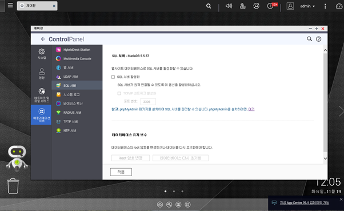344x211 pixels.
Task: Click the scrollbar up arrow
Action: tap(325, 50)
